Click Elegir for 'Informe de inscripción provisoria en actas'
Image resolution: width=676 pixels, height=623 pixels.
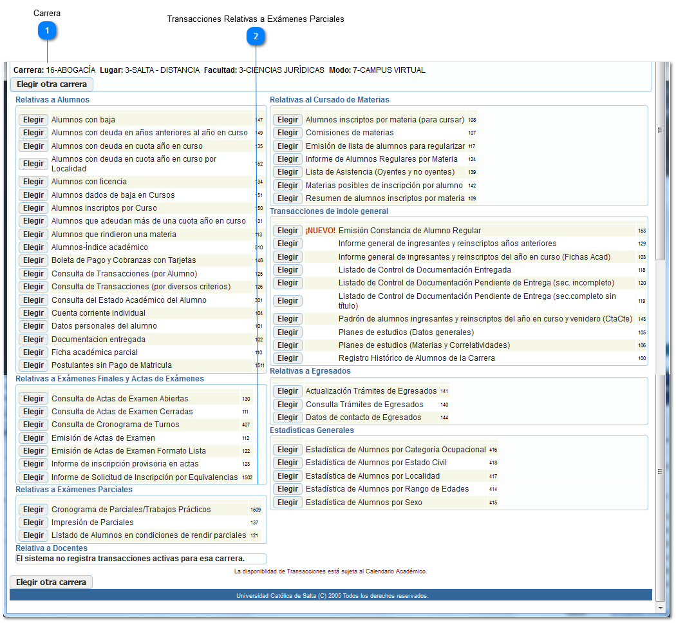point(33,464)
